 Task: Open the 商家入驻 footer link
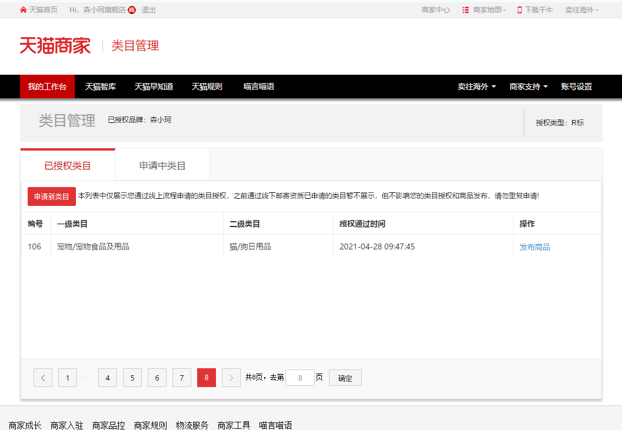click(66, 425)
